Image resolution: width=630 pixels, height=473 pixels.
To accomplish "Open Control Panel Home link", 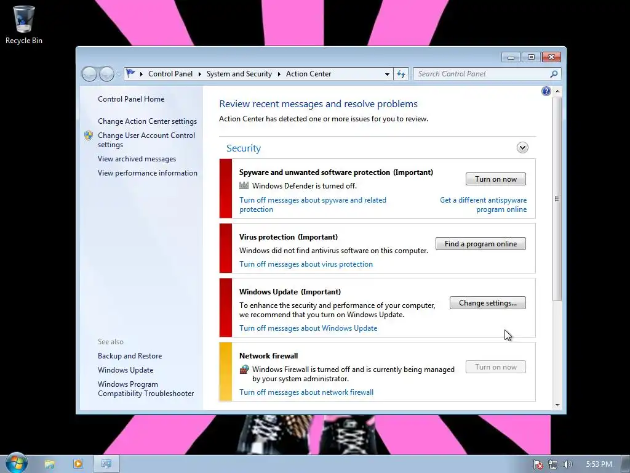I will tap(131, 99).
